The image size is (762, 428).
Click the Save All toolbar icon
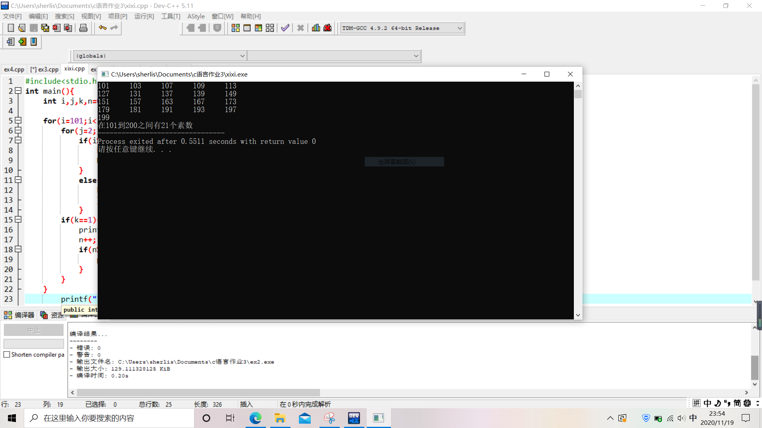pyautogui.click(x=45, y=28)
